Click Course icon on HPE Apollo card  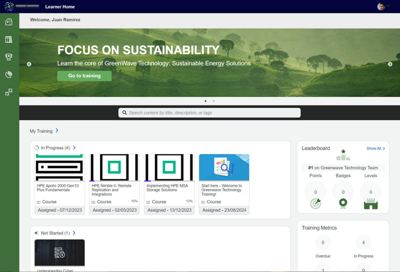(38, 202)
